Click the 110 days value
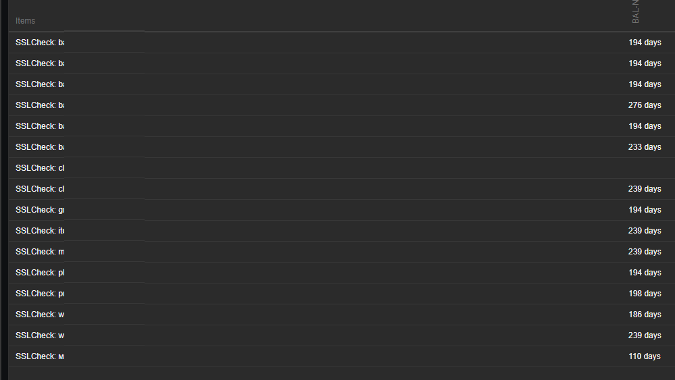 click(x=644, y=356)
